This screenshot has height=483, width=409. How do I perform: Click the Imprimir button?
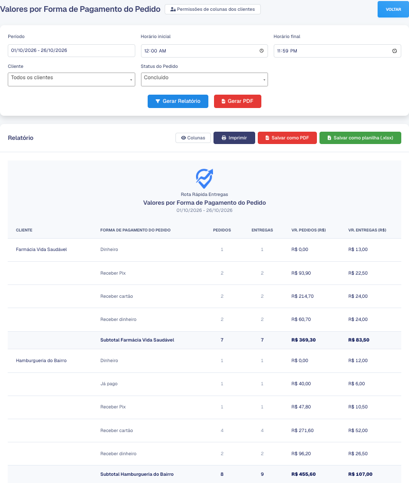[x=234, y=138]
